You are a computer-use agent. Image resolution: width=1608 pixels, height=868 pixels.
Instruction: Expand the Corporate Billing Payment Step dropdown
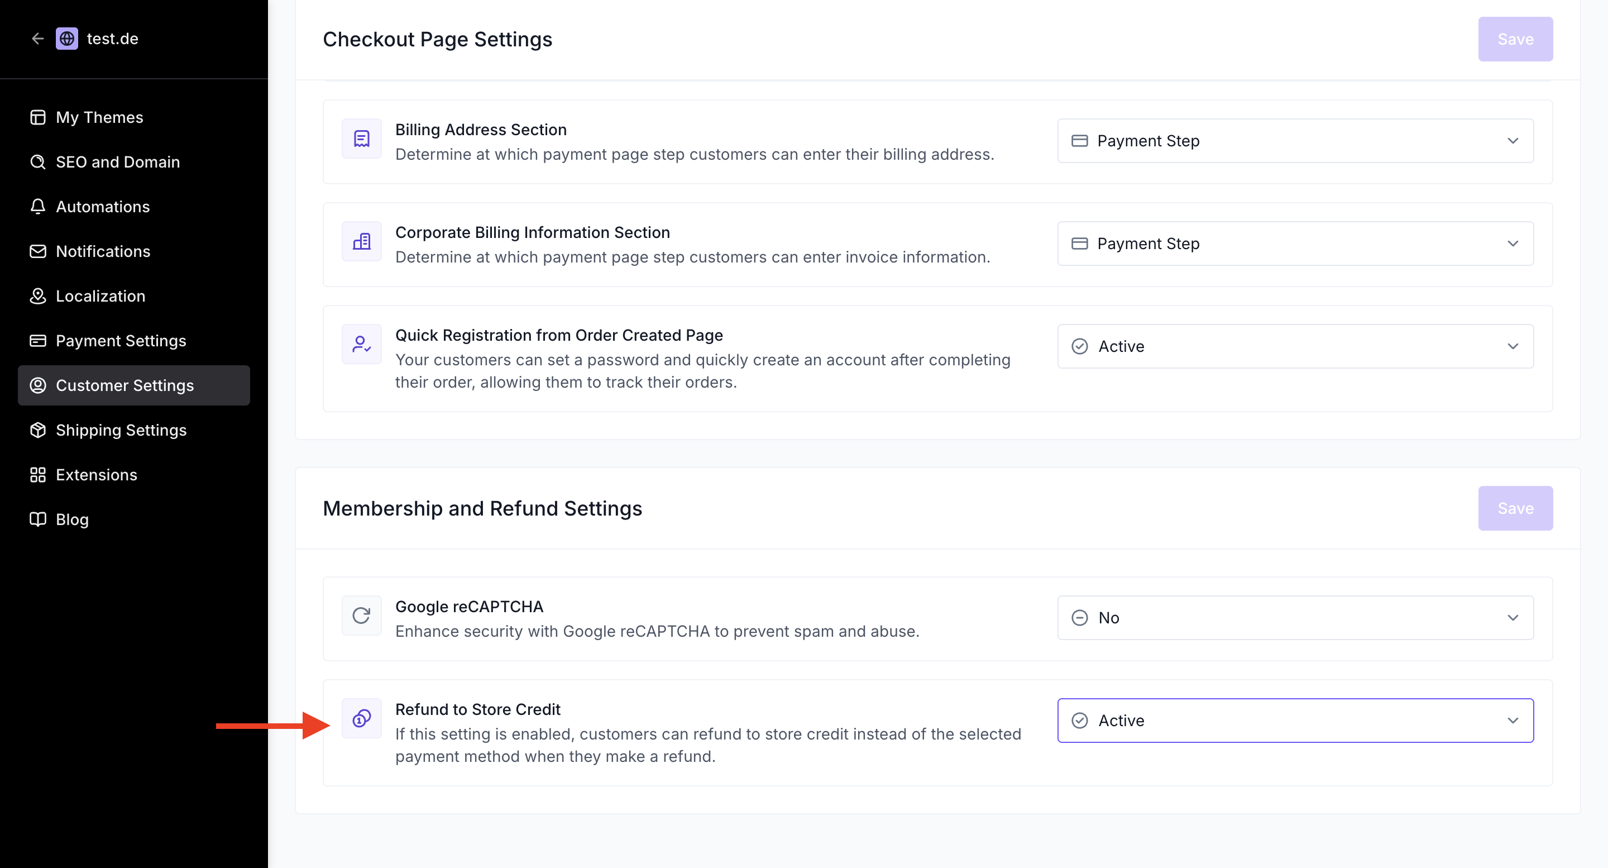[x=1295, y=244]
